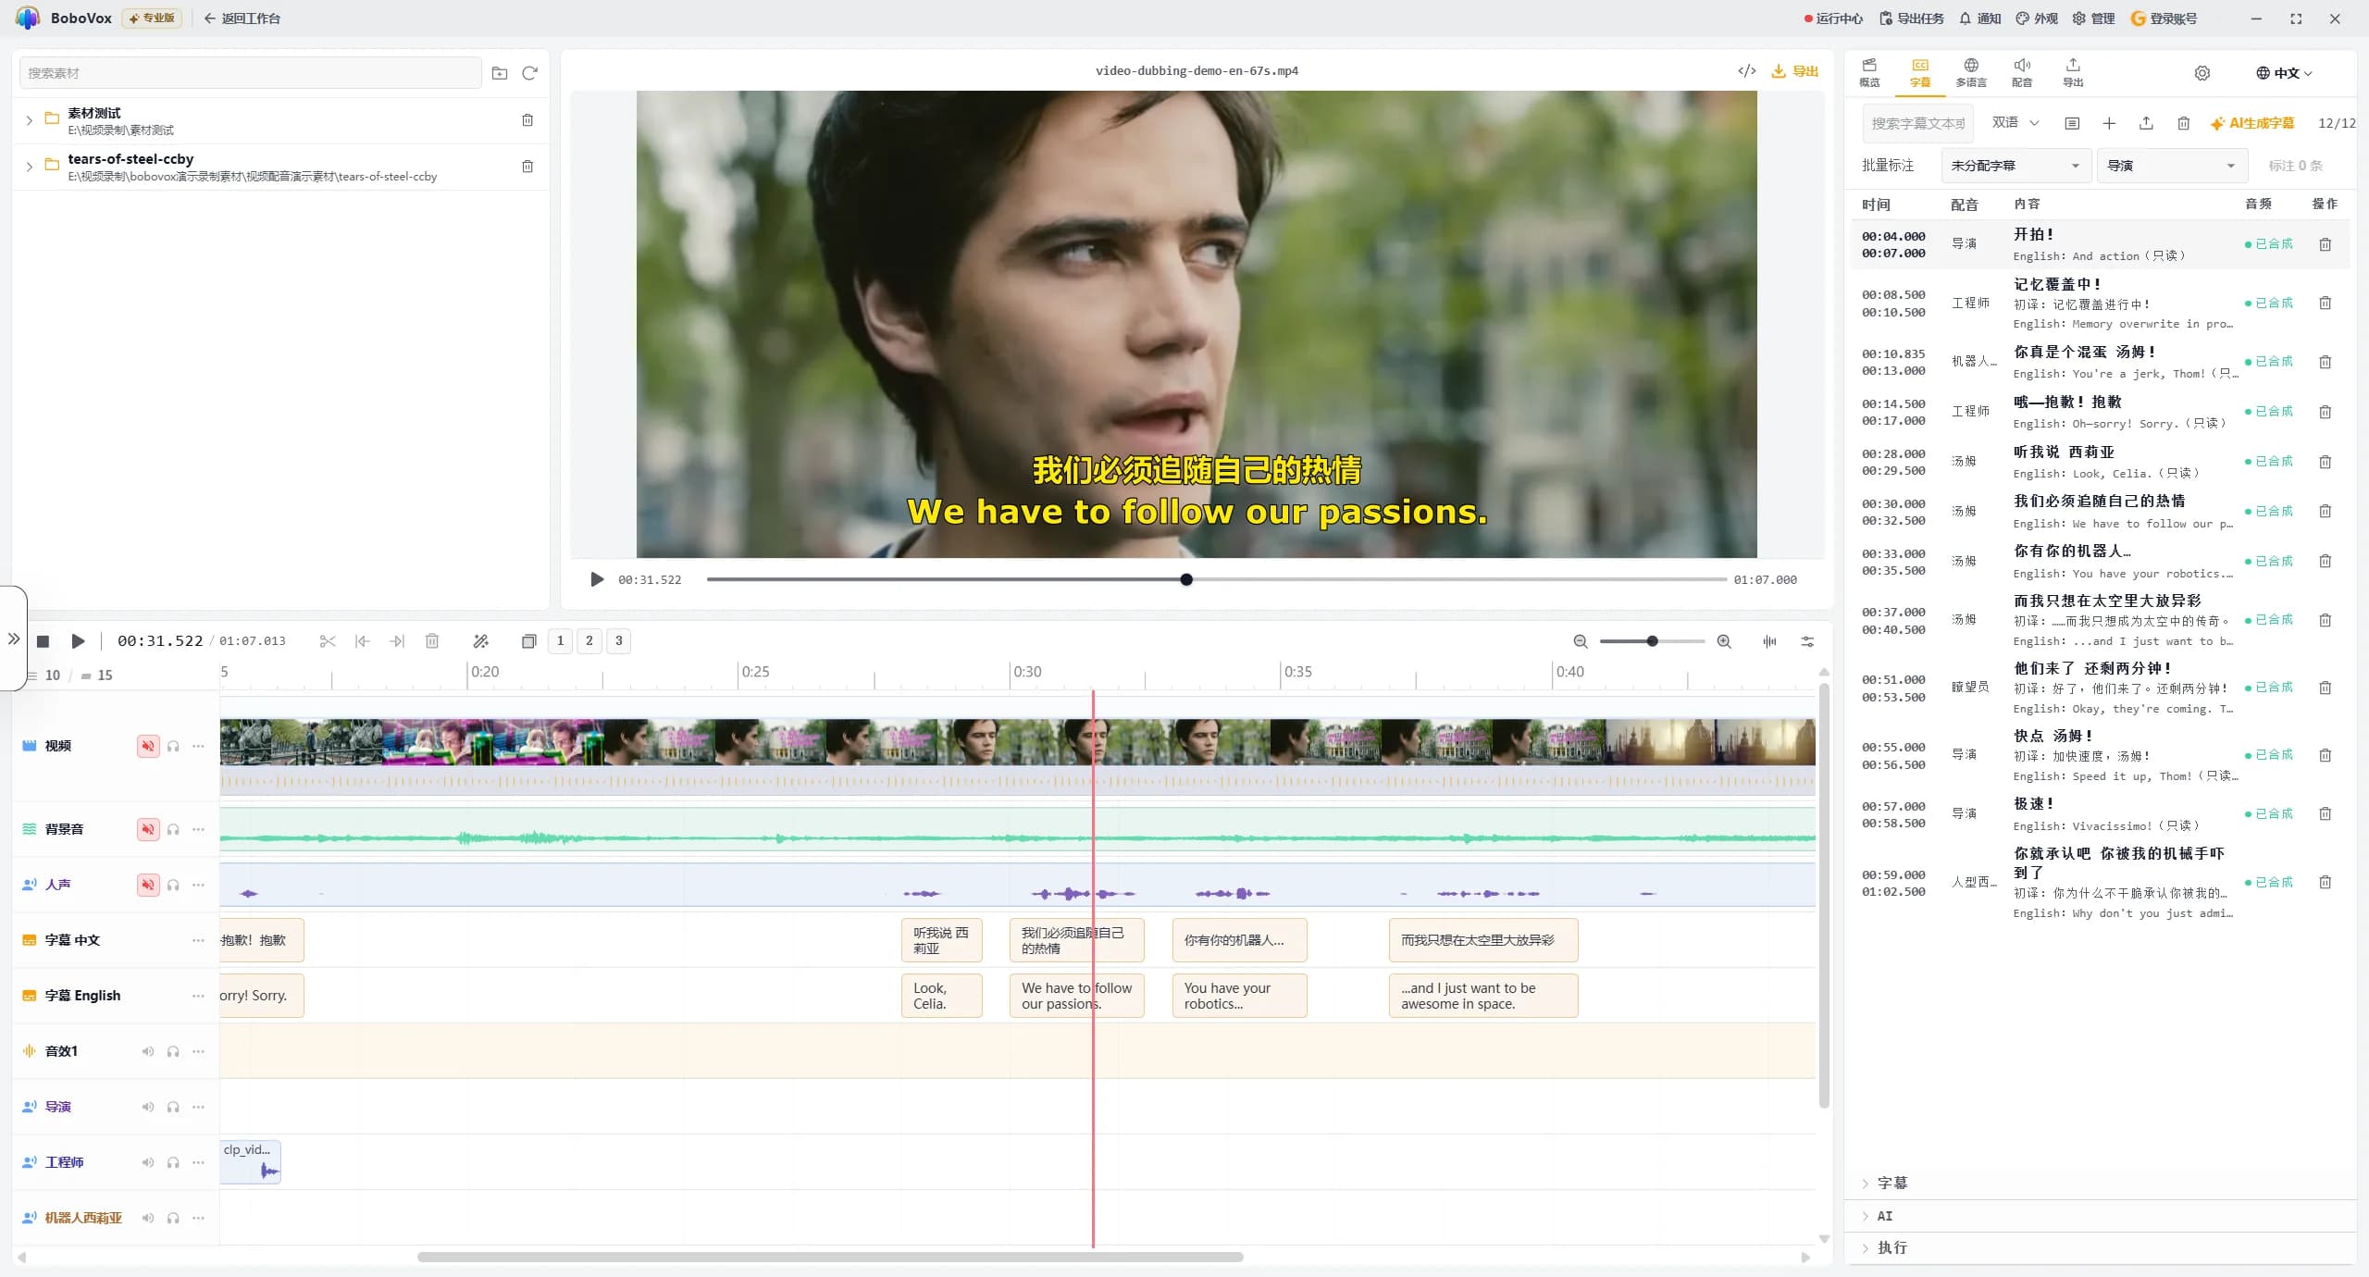This screenshot has width=2369, height=1277.
Task: Expand the 执行 section at panel bottom
Action: (1884, 1247)
